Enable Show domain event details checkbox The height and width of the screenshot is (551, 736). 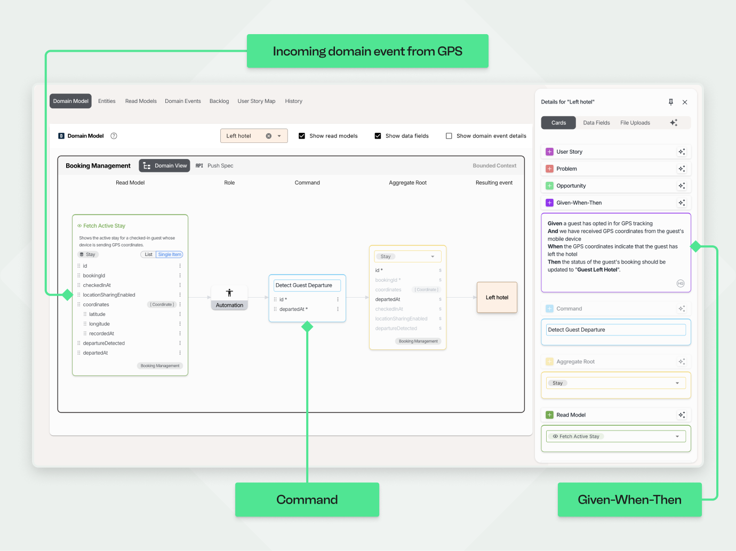tap(449, 136)
